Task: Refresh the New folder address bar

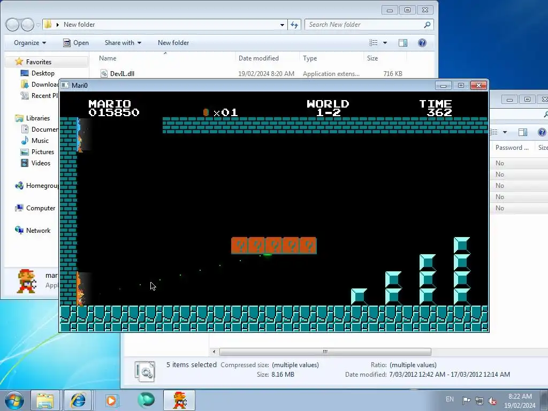Action: point(294,25)
